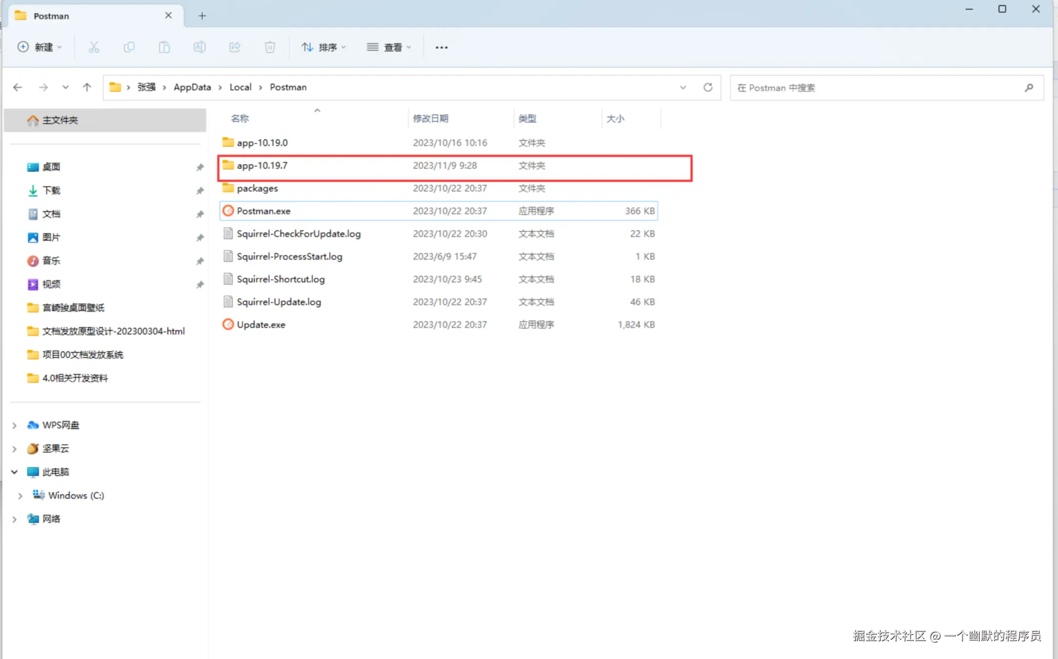Select the app-10.19.7 folder
The image size is (1058, 659).
coord(262,166)
